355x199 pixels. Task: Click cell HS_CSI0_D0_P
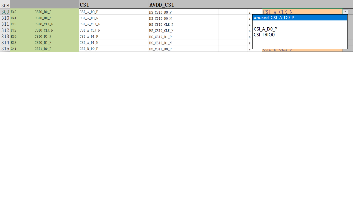click(184, 12)
